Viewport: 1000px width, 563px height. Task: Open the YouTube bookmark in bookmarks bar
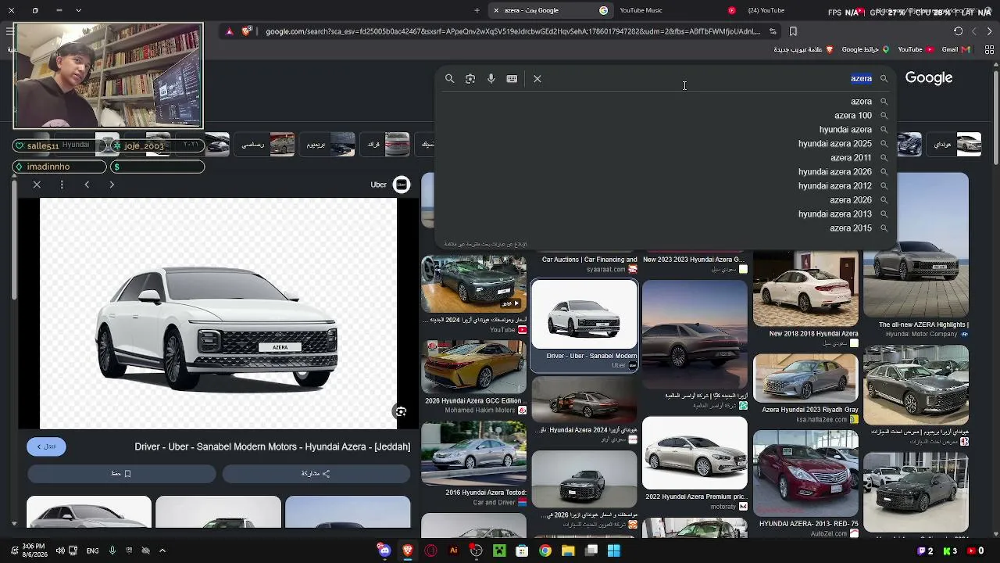[916, 49]
